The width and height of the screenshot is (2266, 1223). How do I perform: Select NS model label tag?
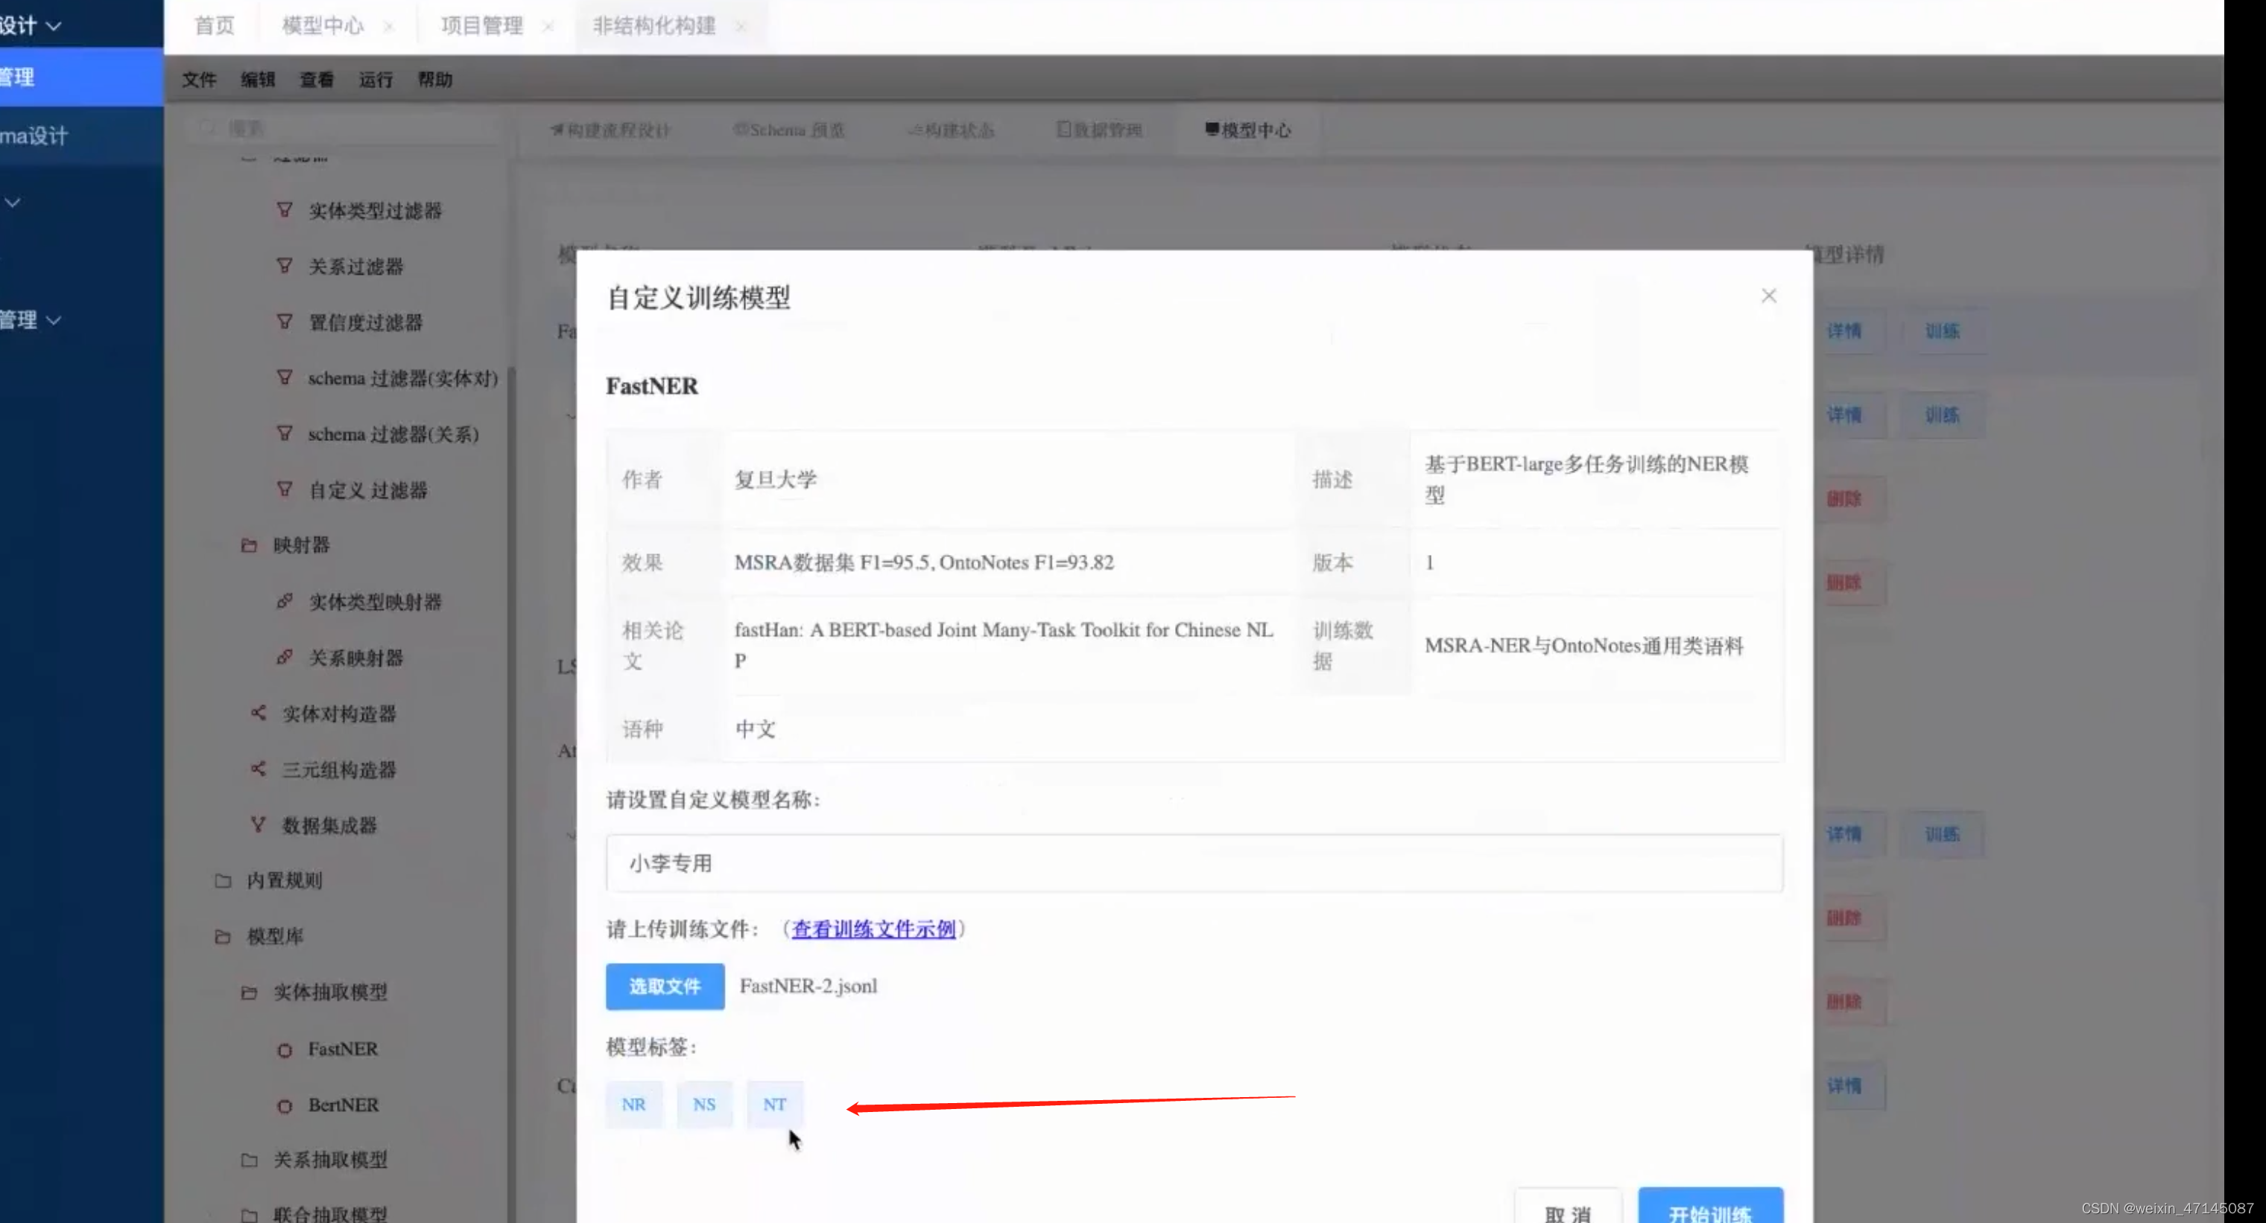tap(703, 1102)
